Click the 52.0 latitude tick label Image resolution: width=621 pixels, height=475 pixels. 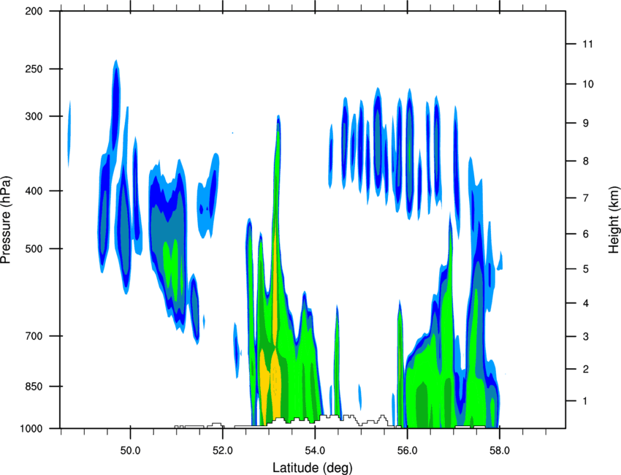(x=223, y=451)
